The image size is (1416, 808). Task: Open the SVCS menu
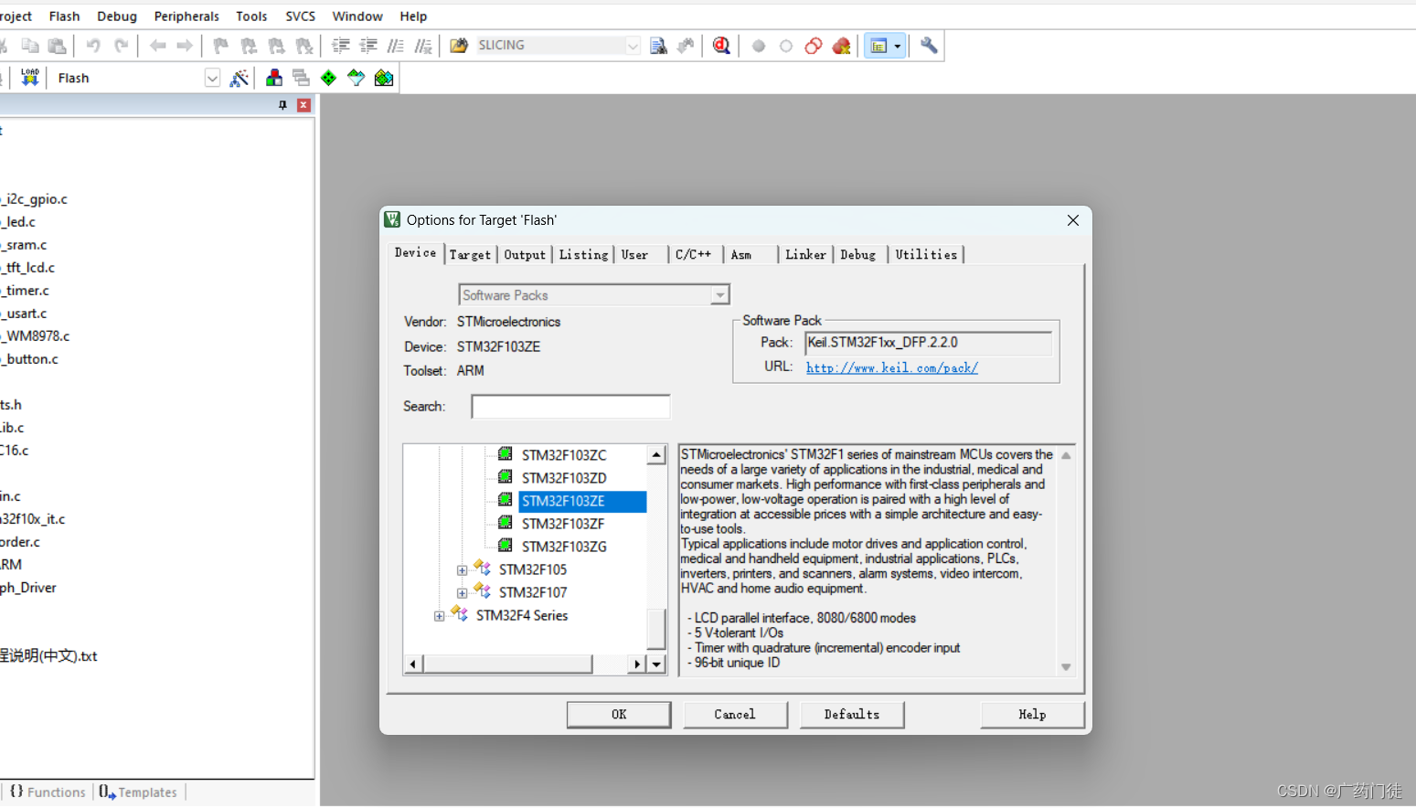301,16
